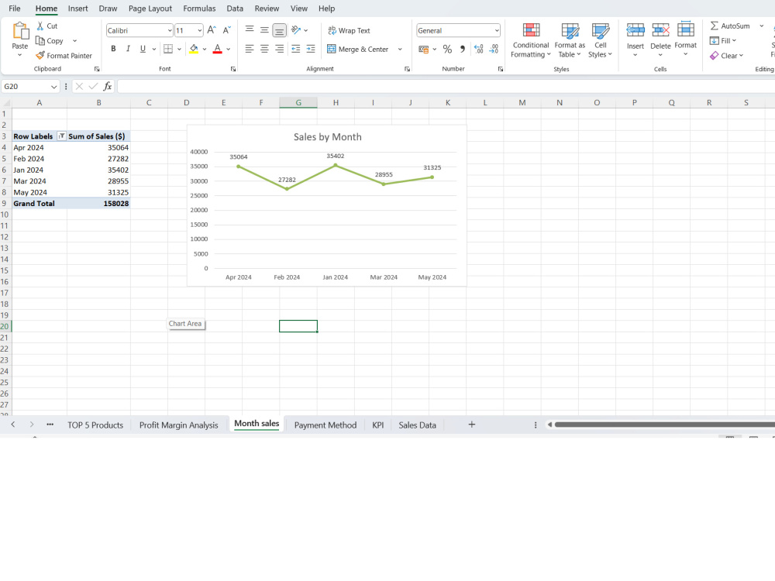Toggle Underline formatting
The image size is (775, 581).
click(143, 49)
